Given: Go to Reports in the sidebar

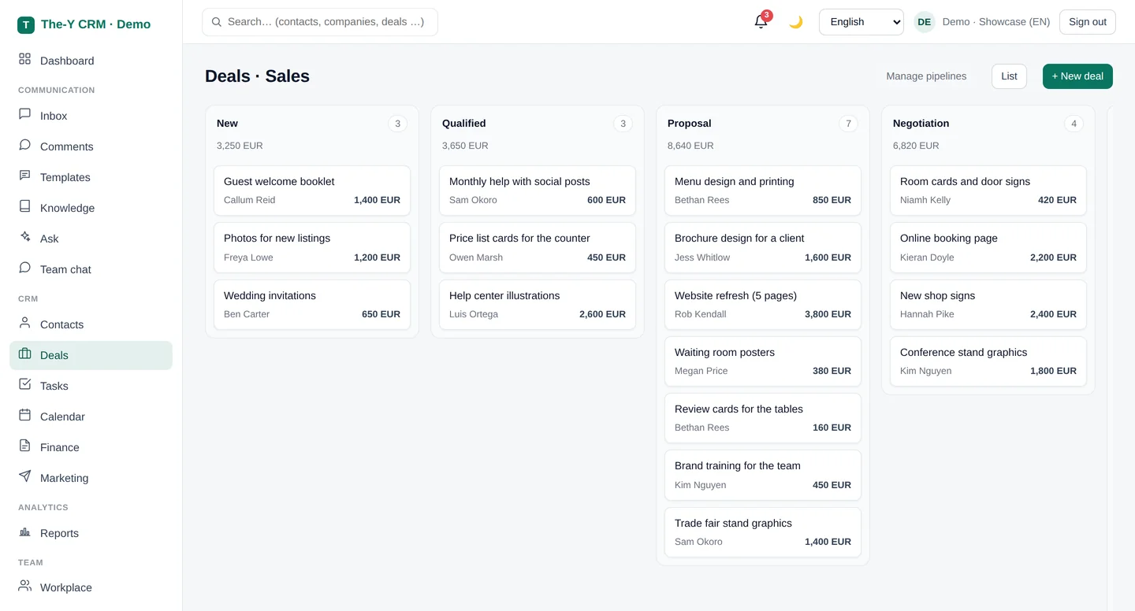Looking at the screenshot, I should [91, 533].
